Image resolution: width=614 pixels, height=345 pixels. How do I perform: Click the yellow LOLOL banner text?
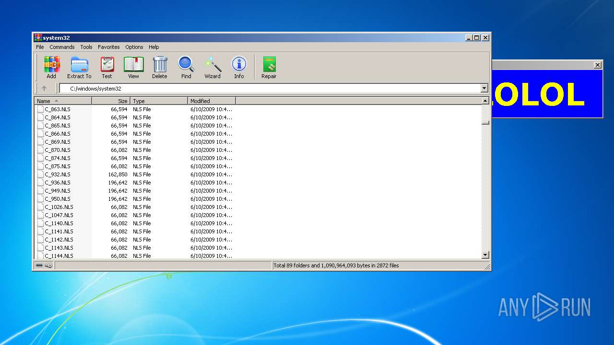tap(539, 94)
